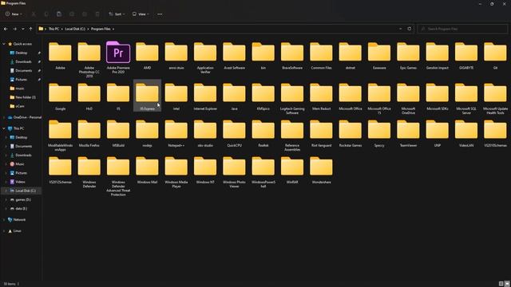The image size is (511, 287).
Task: Select the Adobe Photoshop CC 2019 folder
Action: point(89,60)
